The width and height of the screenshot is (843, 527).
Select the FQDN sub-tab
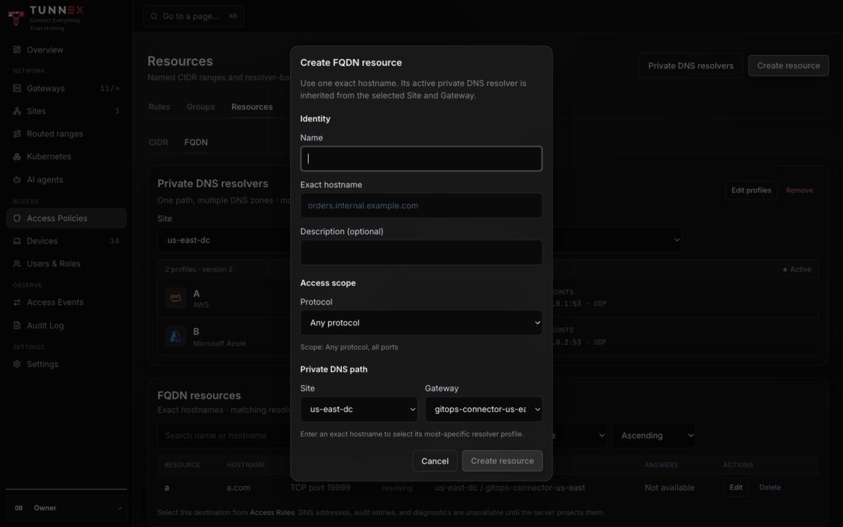(196, 142)
